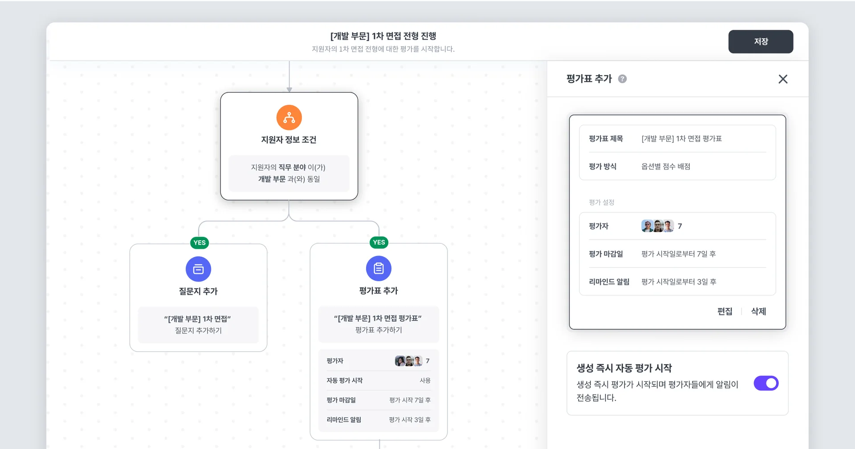Click the 평가표 제목 title field
Image resolution: width=855 pixels, height=449 pixels.
click(x=677, y=138)
